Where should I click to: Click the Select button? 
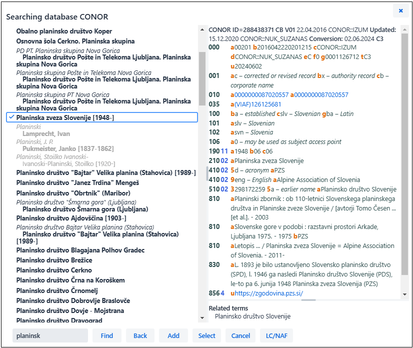tap(206, 335)
